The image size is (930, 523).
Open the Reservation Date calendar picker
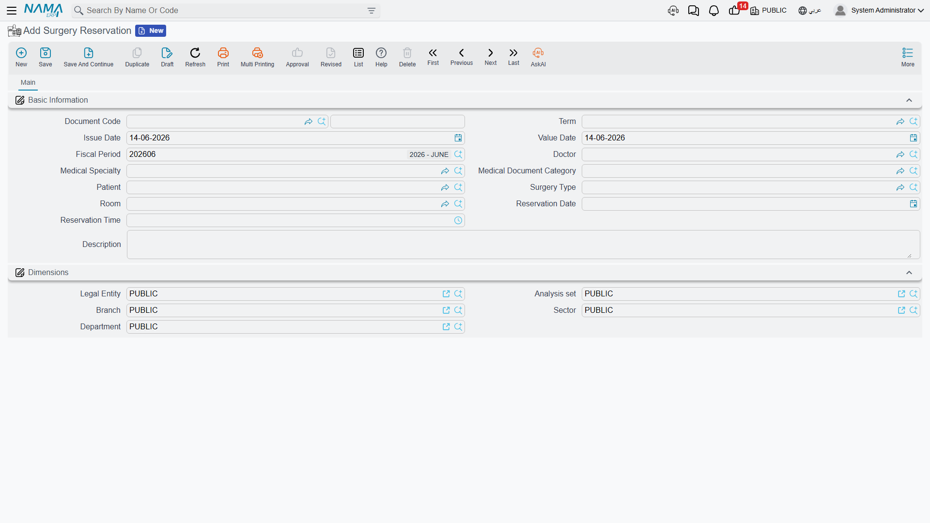[x=914, y=204]
